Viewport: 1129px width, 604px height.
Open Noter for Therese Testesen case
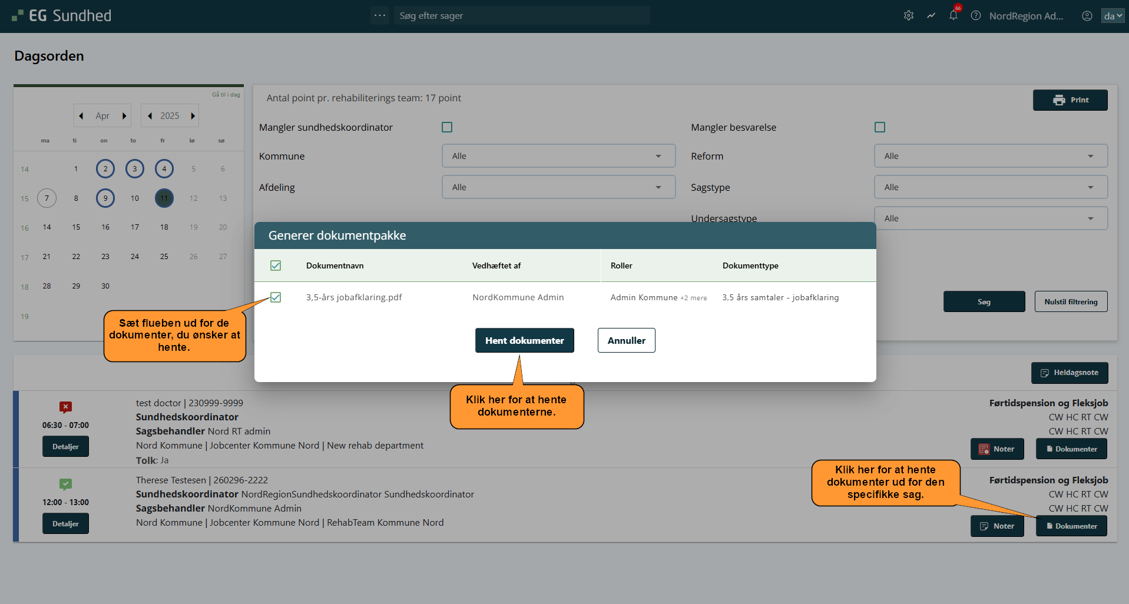(997, 526)
